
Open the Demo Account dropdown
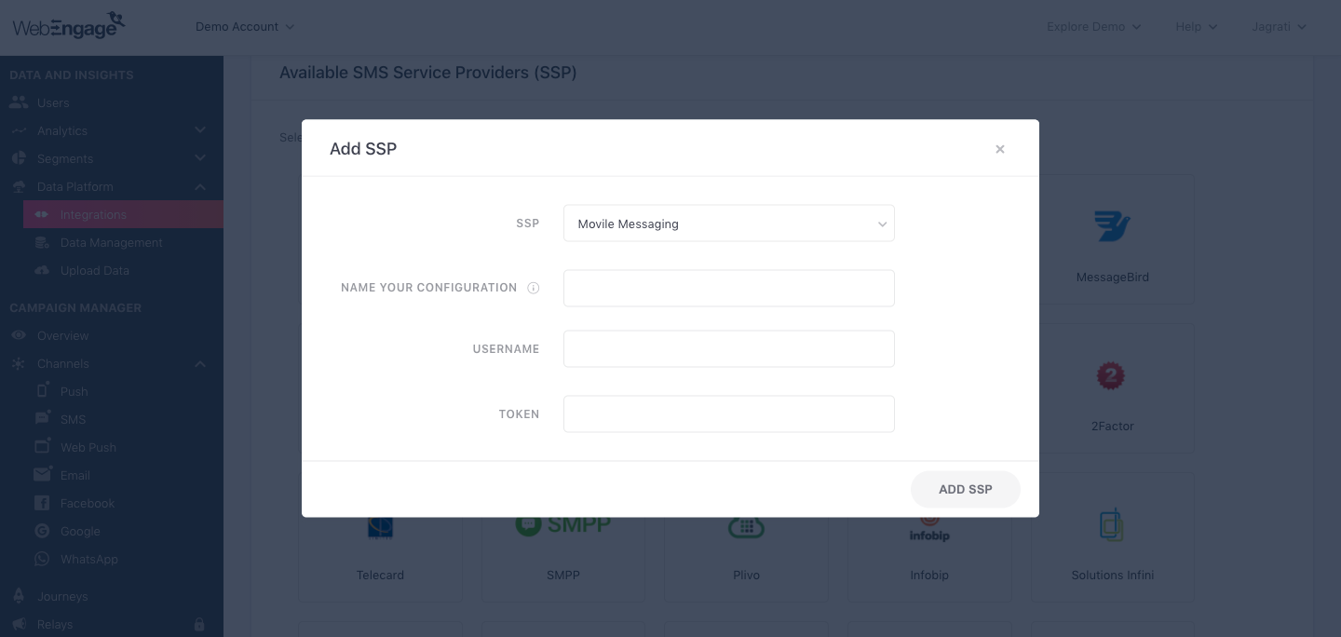click(245, 27)
